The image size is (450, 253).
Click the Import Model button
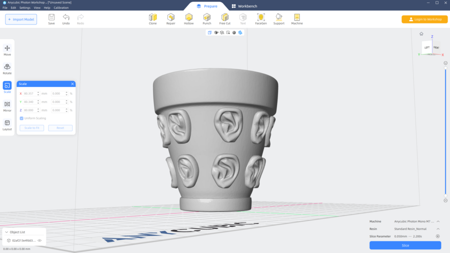(21, 19)
